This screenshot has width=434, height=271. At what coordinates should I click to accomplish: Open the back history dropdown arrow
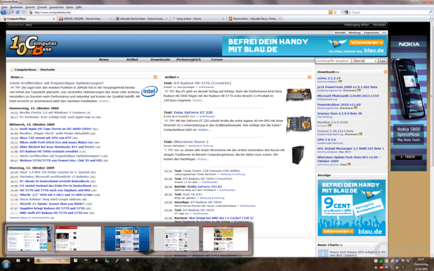tap(13, 12)
